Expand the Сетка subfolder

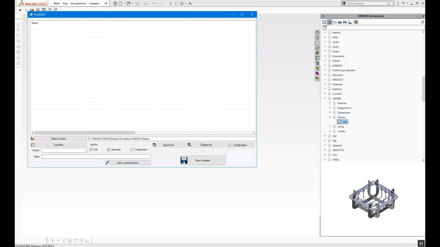click(330, 127)
